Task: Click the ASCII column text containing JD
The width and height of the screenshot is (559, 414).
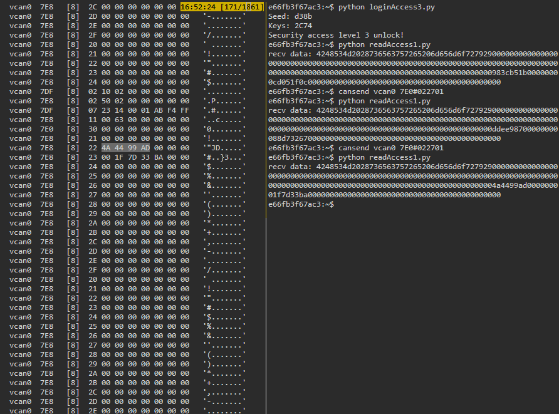Action: 224,148
